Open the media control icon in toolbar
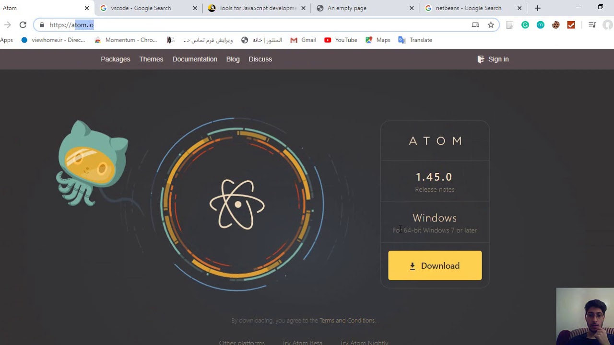This screenshot has height=345, width=614. [x=592, y=25]
